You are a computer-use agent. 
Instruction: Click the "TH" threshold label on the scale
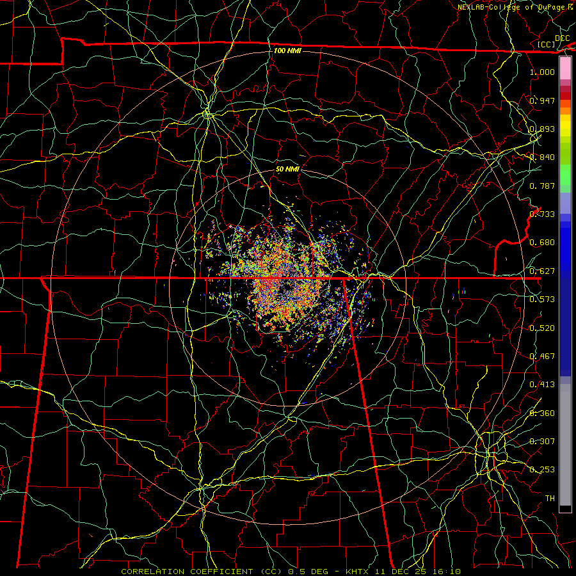550,499
